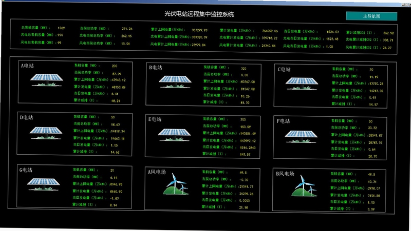Click the 当前总功率 value 271.26
This screenshot has height=231, width=411.
click(x=127, y=29)
